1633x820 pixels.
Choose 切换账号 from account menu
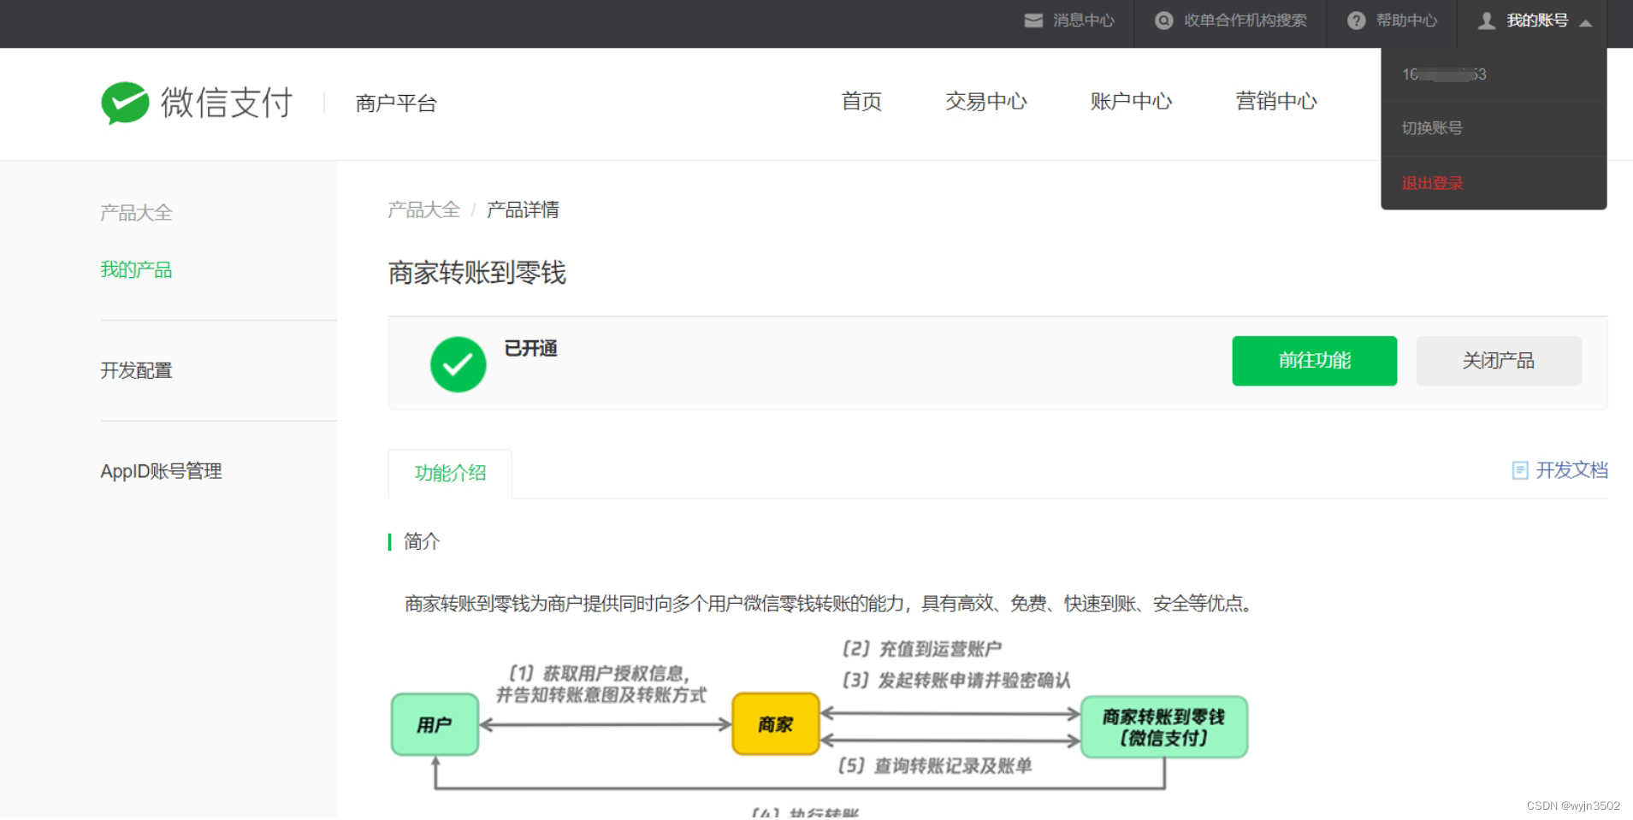pos(1431,128)
